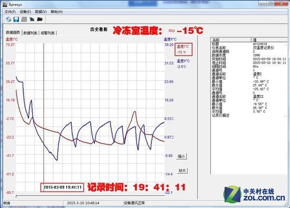Open the 设备(E) menu
Image resolution: width=290 pixels, height=208 pixels.
[x=25, y=12]
